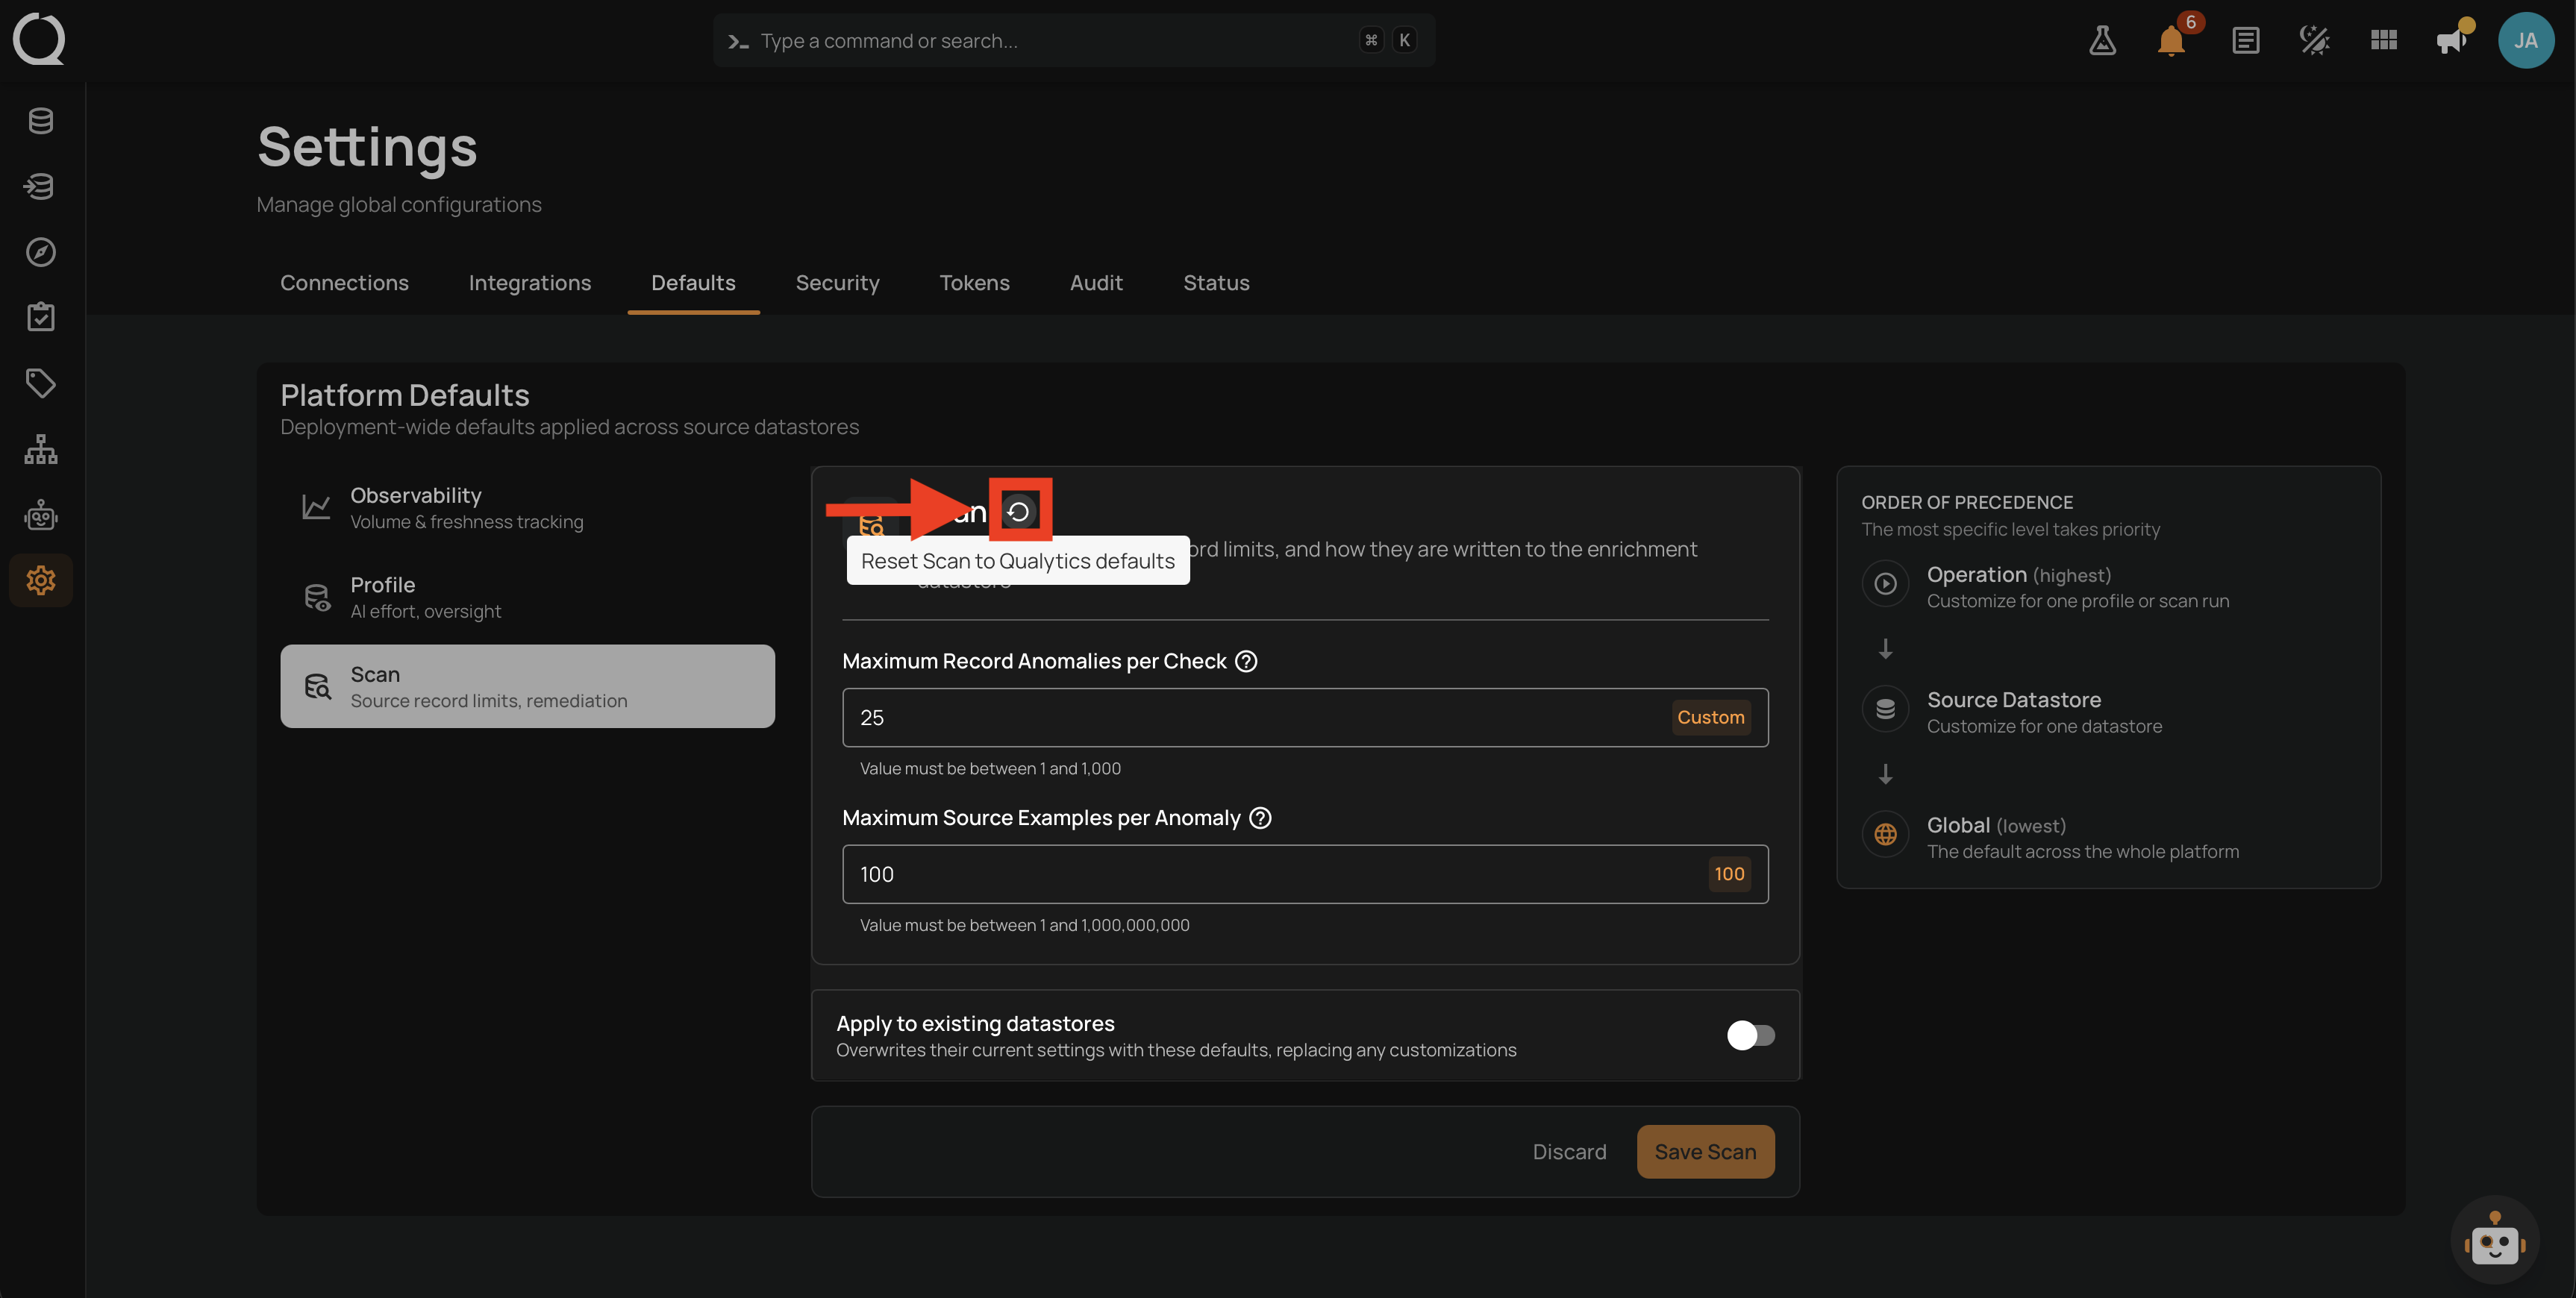Image resolution: width=2576 pixels, height=1298 pixels.
Task: Open the hierarchy tree sidebar icon
Action: [x=41, y=449]
